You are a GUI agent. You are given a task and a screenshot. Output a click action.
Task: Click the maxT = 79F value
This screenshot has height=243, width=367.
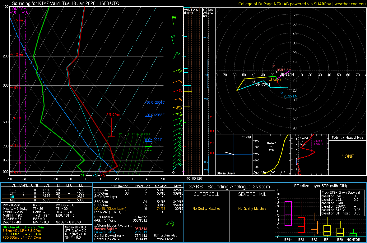[41, 215]
